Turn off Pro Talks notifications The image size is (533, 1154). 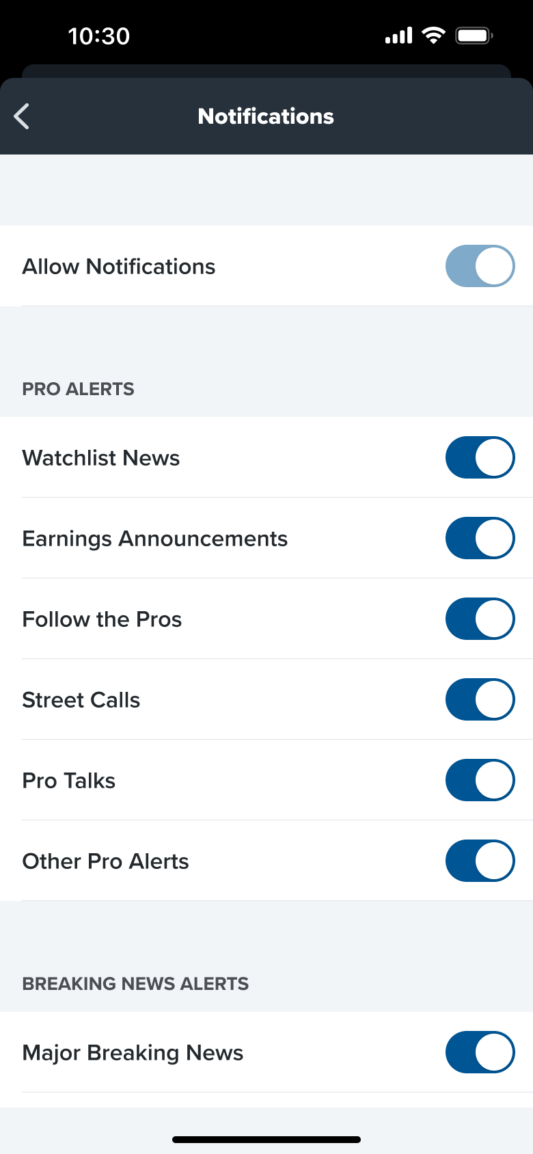pos(480,780)
